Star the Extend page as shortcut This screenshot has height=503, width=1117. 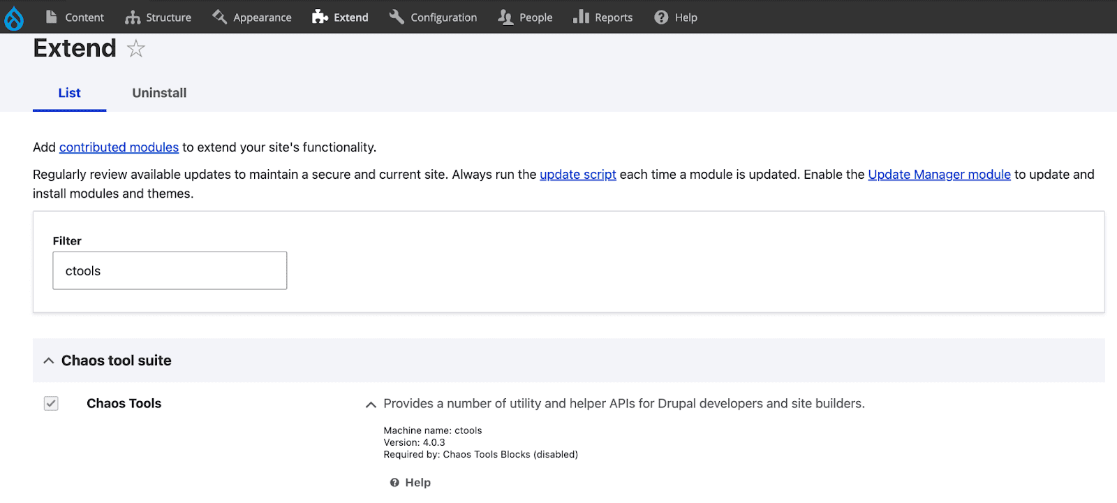135,49
